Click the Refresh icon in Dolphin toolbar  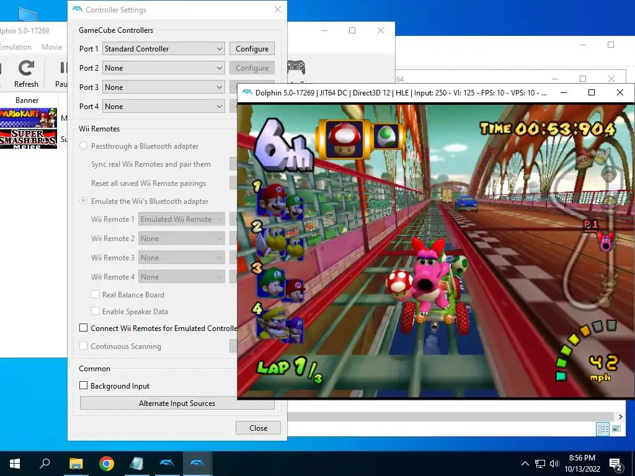26,73
